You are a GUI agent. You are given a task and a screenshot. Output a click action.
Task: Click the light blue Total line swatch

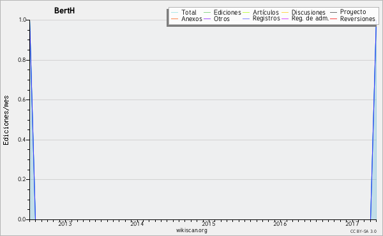pyautogui.click(x=175, y=13)
